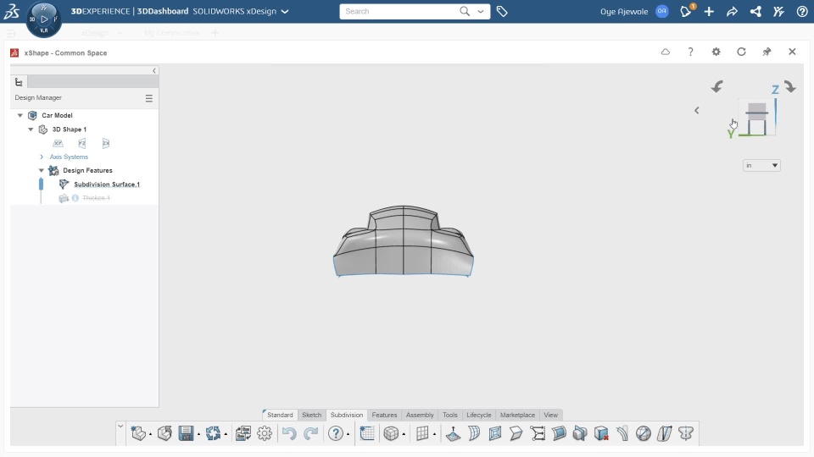
Task: Click the cloud status icon in widget header
Action: (x=665, y=52)
